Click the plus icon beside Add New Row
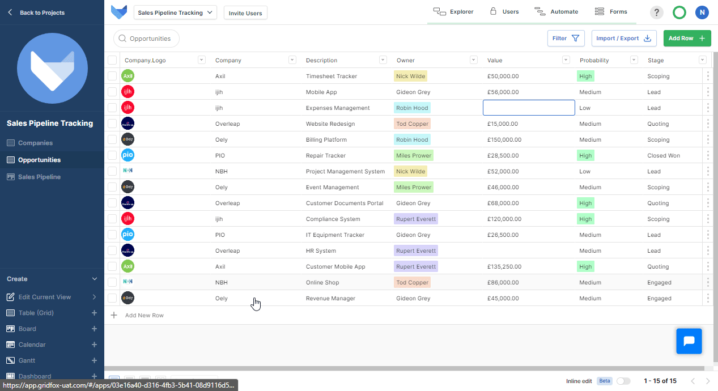Screen dimensions: 718x391 pos(114,315)
